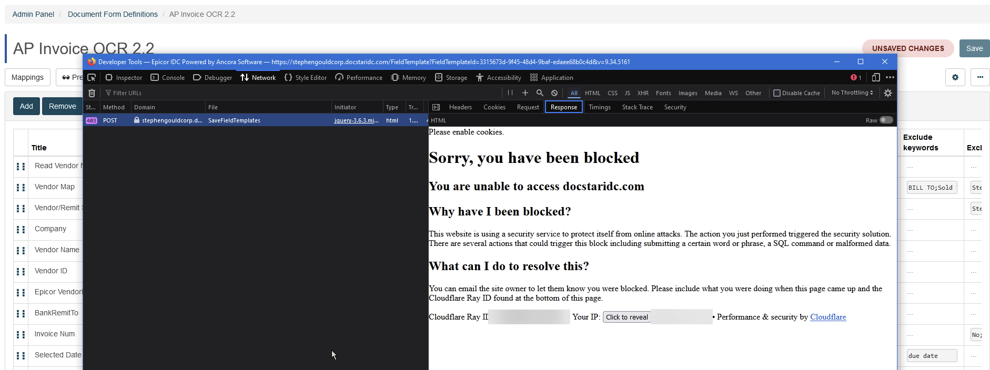Screen dimensions: 990x370
Task: Select the Network panel tab
Action: pos(258,78)
